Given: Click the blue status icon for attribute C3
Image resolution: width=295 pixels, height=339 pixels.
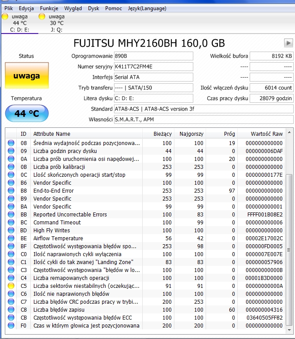Looking at the screenshot, I should 11,270.
